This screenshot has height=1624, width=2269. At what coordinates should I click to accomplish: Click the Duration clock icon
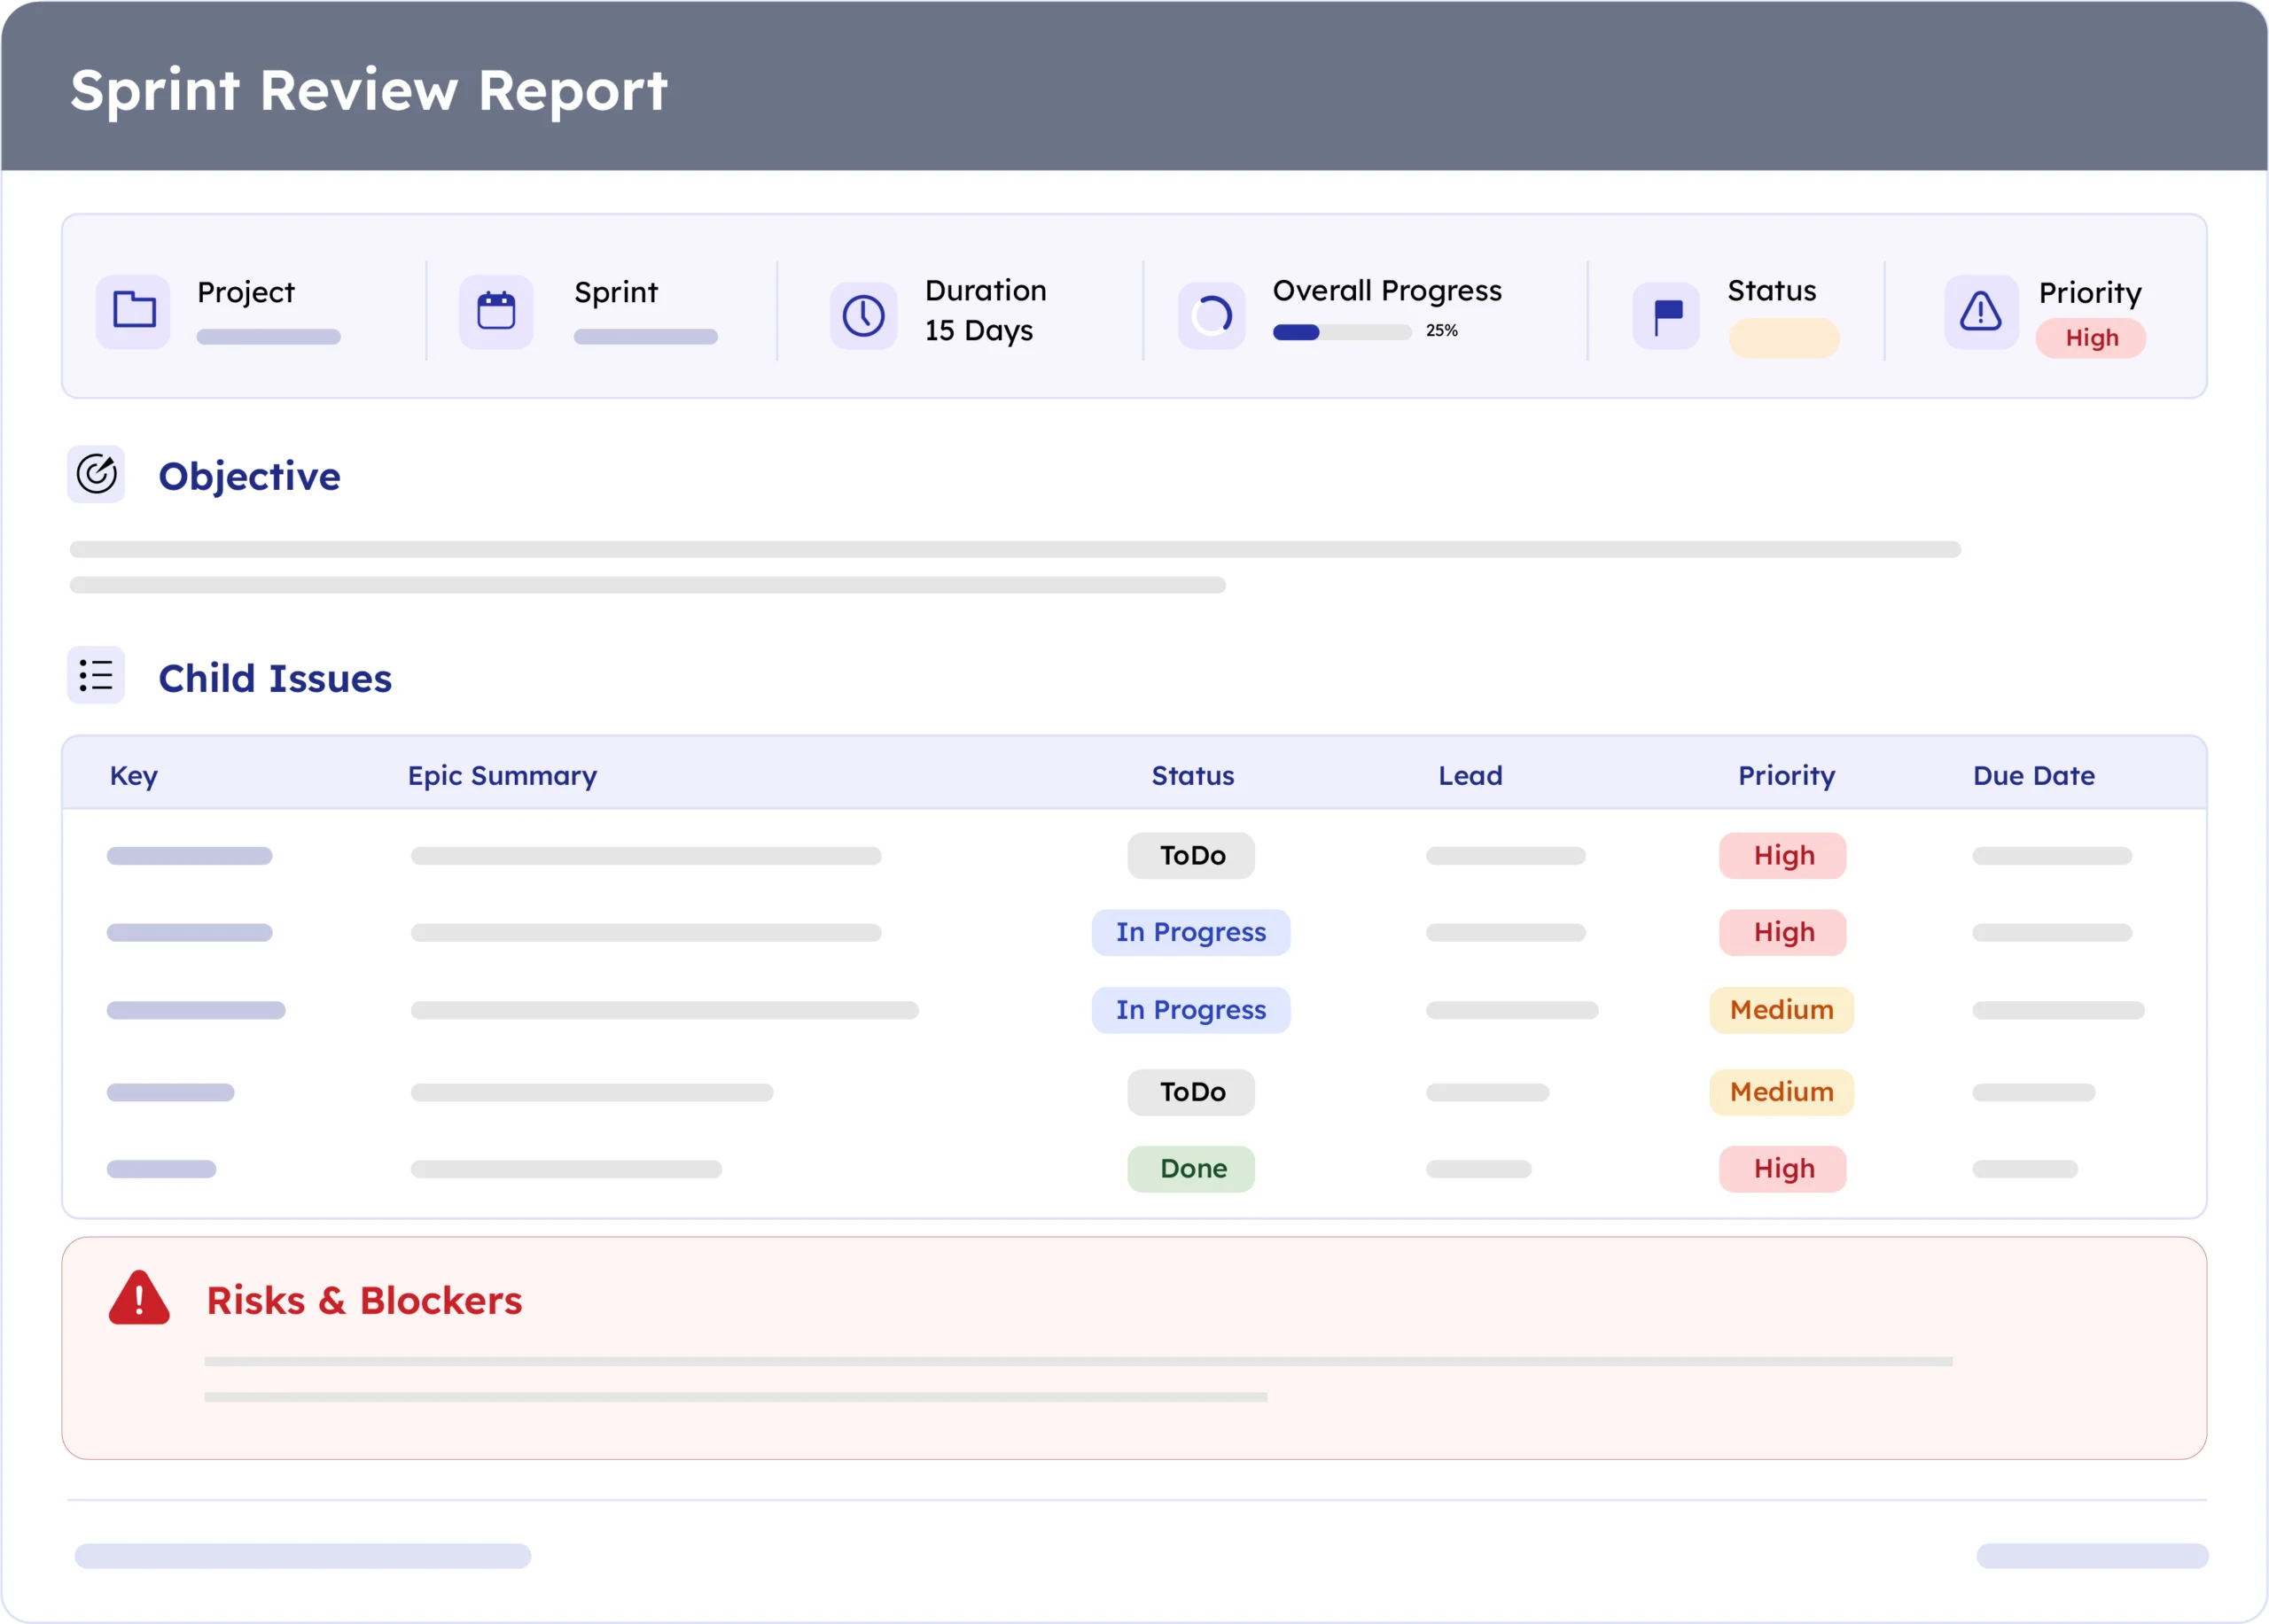pyautogui.click(x=863, y=315)
